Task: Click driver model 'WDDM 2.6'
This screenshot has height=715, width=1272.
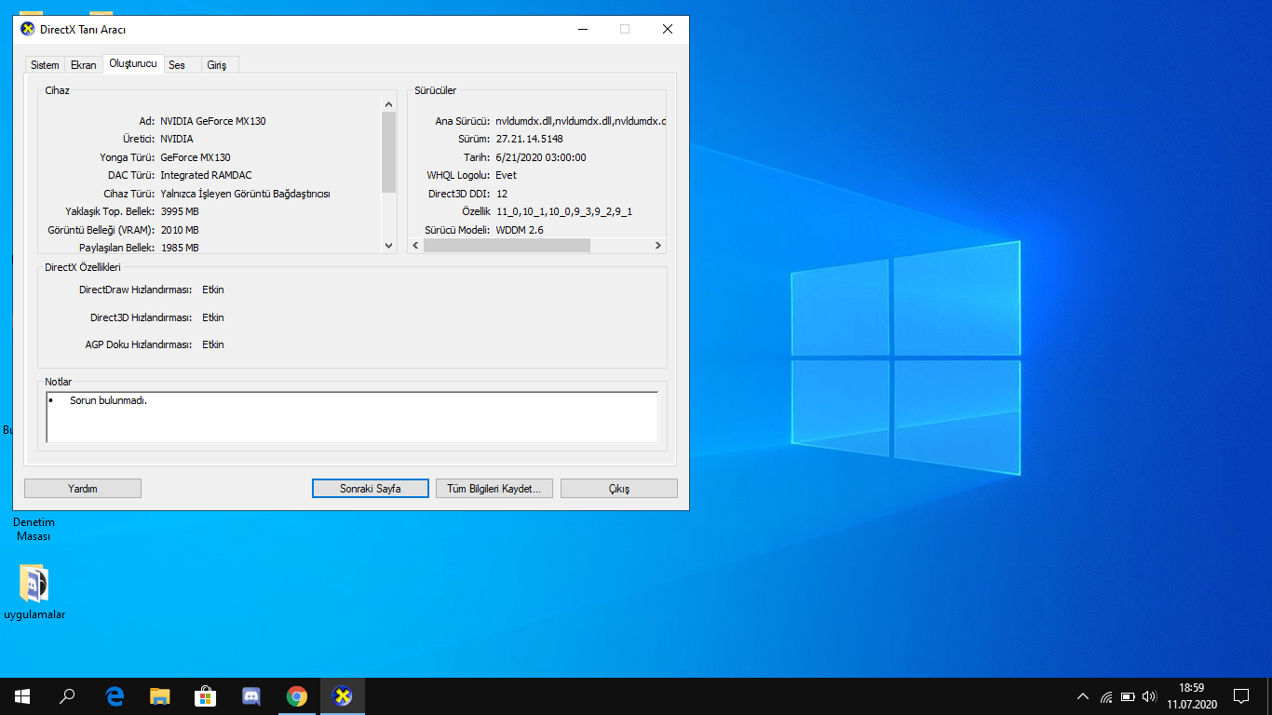Action: [520, 230]
